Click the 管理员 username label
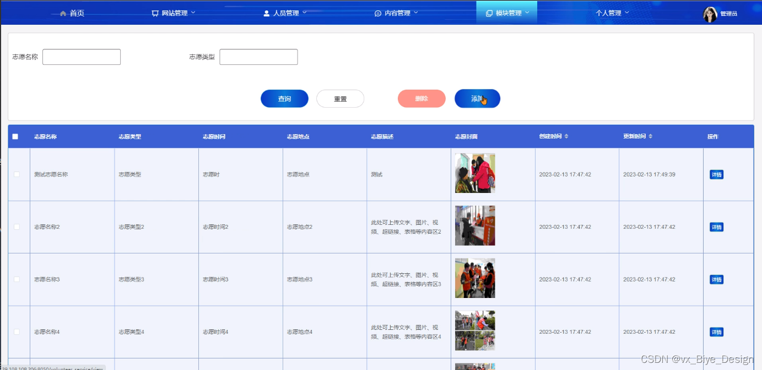This screenshot has width=762, height=370. point(728,14)
